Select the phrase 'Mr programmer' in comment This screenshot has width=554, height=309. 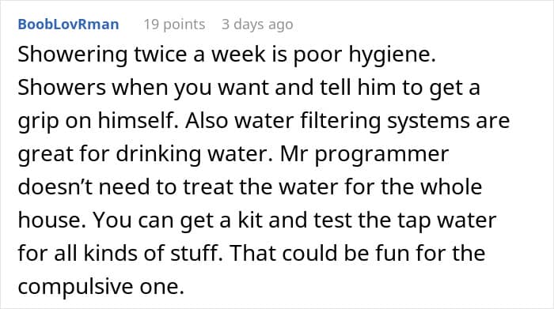[364, 155]
